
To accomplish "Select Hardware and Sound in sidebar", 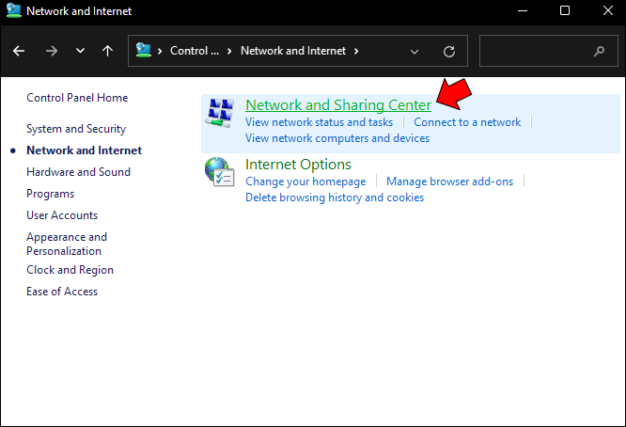I will point(78,172).
